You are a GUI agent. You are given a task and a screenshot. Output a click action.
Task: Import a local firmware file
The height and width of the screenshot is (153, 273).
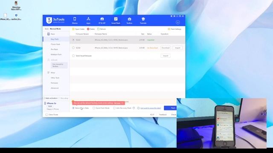click(x=166, y=56)
